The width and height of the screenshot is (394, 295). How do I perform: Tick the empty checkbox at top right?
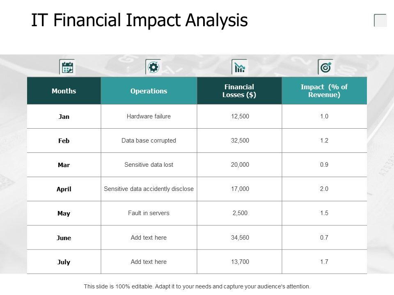pos(380,20)
